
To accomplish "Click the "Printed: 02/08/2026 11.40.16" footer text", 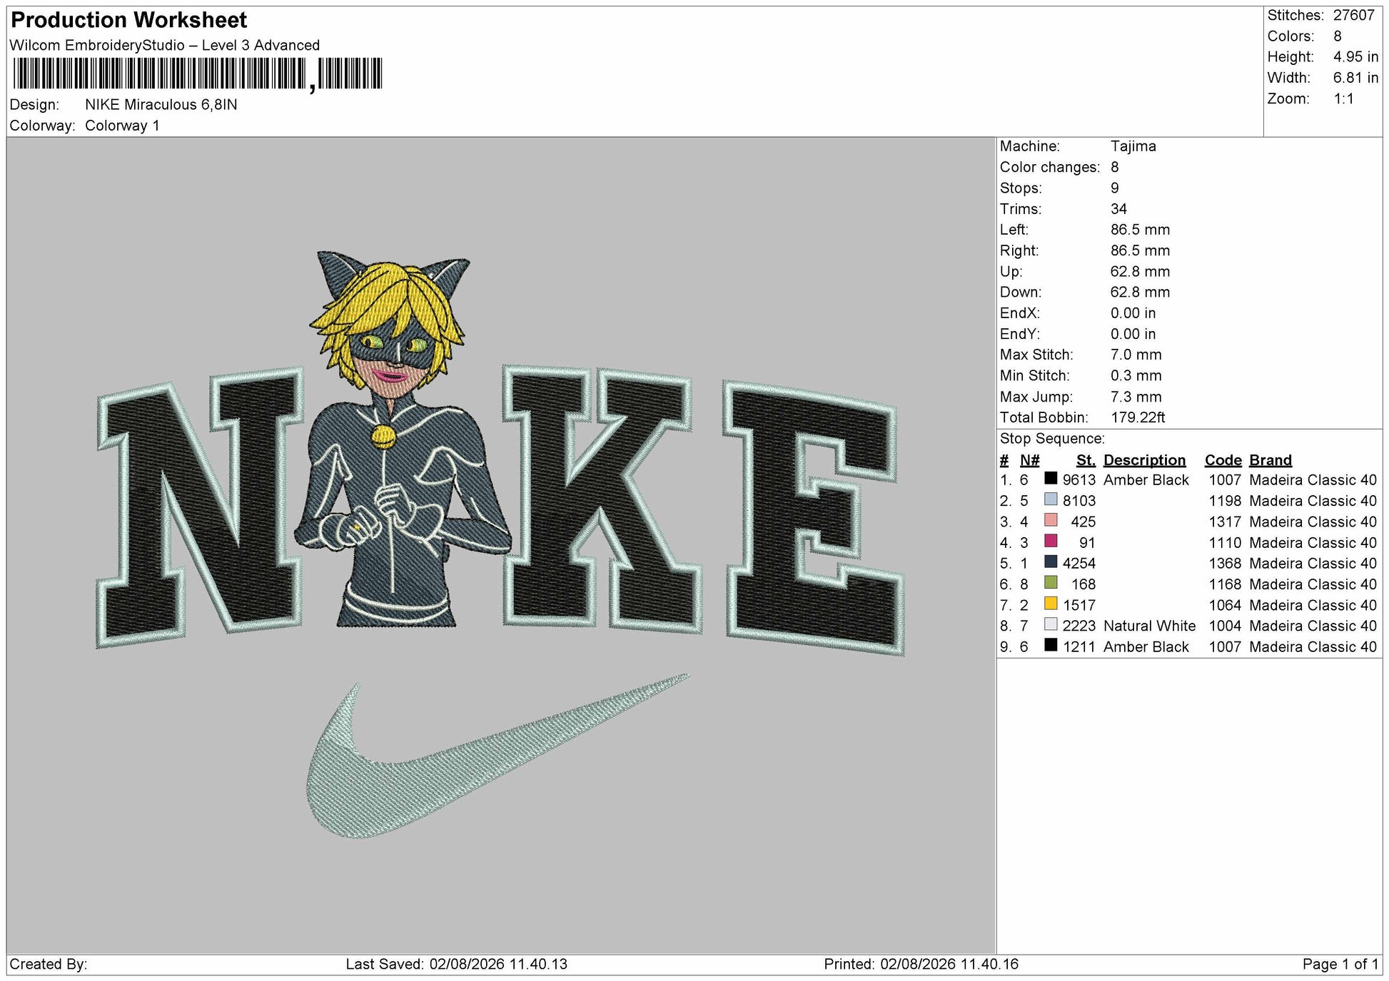I will pos(921,965).
